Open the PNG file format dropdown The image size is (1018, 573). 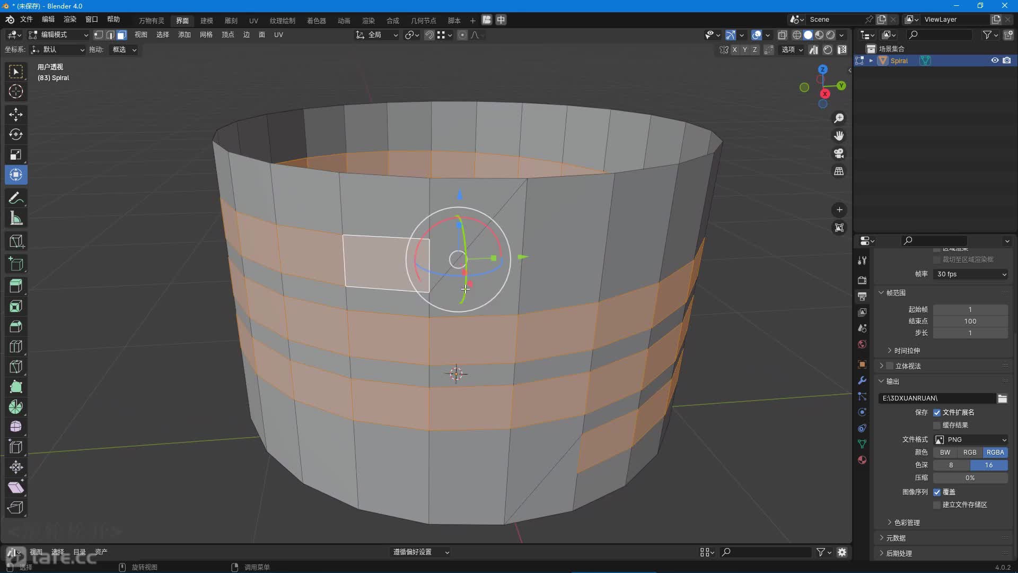[x=971, y=440]
